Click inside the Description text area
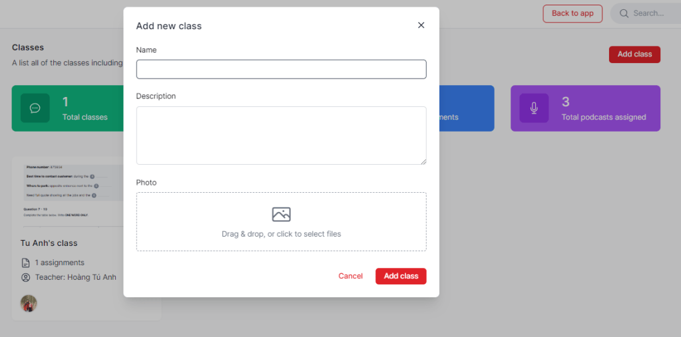This screenshot has height=337, width=681. pyautogui.click(x=281, y=135)
